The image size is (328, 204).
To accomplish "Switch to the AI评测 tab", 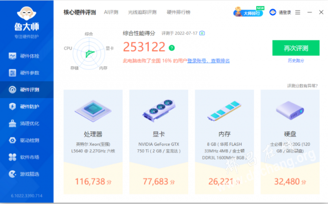I will click(111, 12).
